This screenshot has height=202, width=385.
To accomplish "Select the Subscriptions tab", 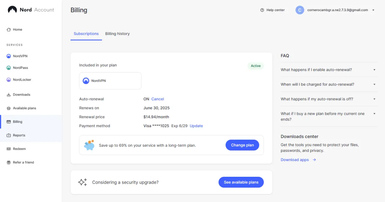I will pos(86,34).
